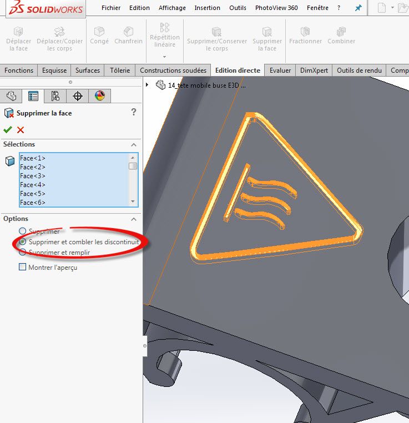Cancel with the red X
This screenshot has width=409, height=423.
[x=21, y=130]
